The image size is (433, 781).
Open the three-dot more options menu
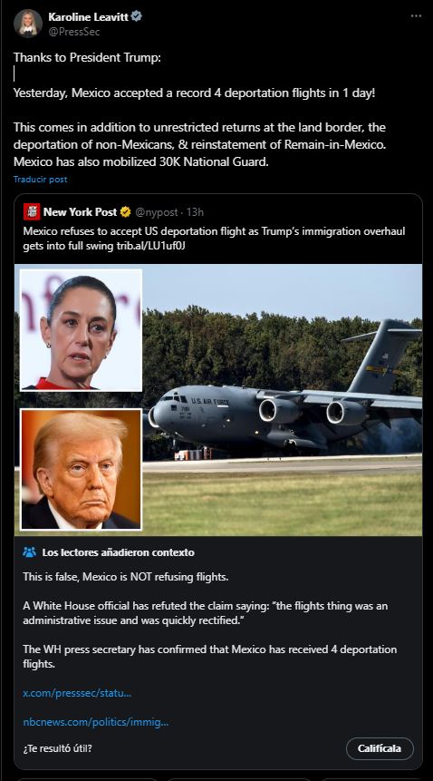(x=416, y=16)
